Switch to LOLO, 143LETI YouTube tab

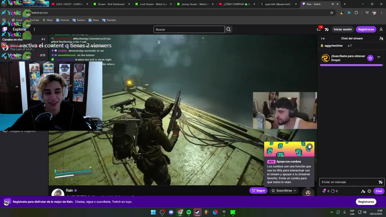click(69, 4)
